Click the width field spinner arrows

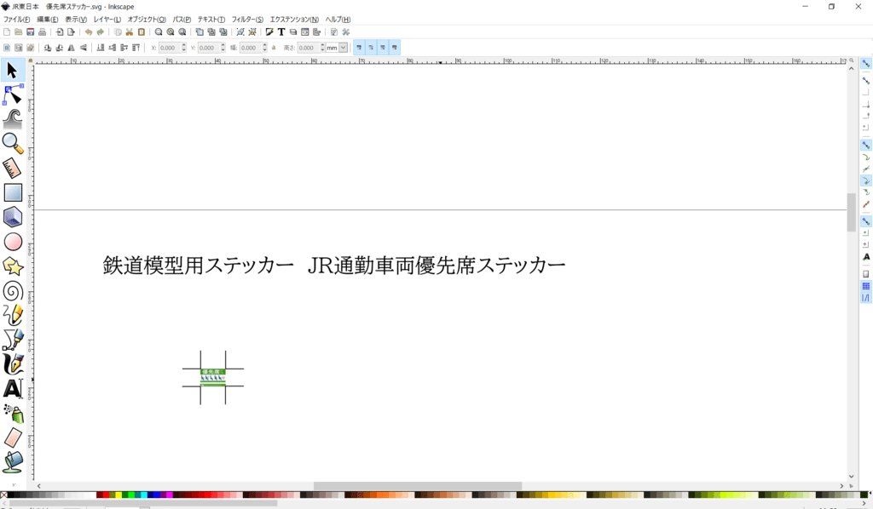pos(264,48)
